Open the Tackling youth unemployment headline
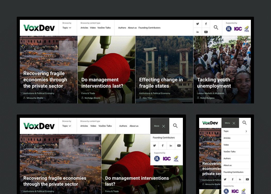The height and width of the screenshot is (194, 271). click(x=214, y=83)
